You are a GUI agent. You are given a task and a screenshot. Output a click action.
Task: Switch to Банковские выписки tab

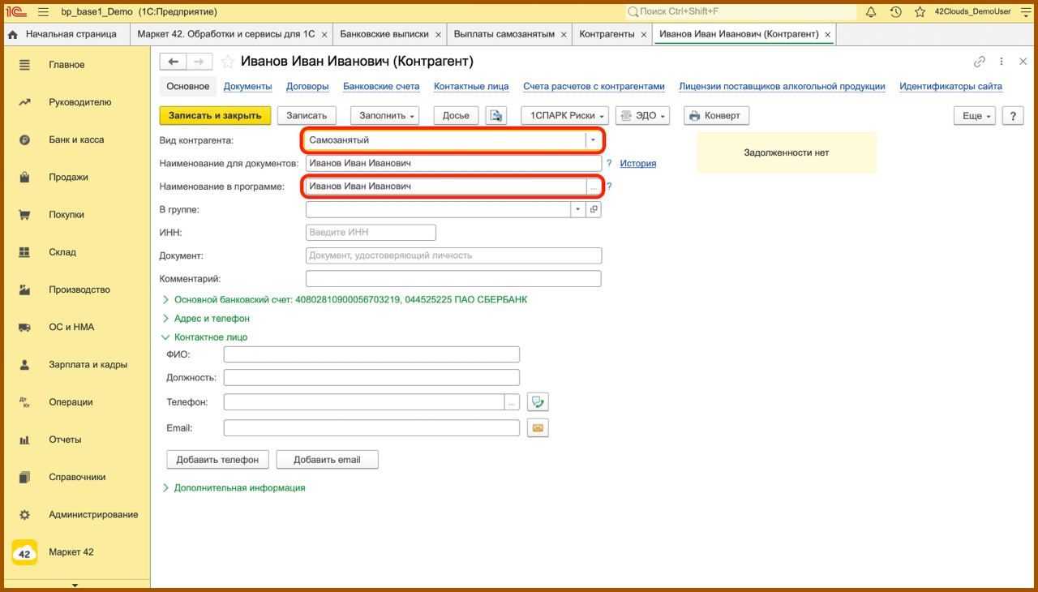click(384, 34)
